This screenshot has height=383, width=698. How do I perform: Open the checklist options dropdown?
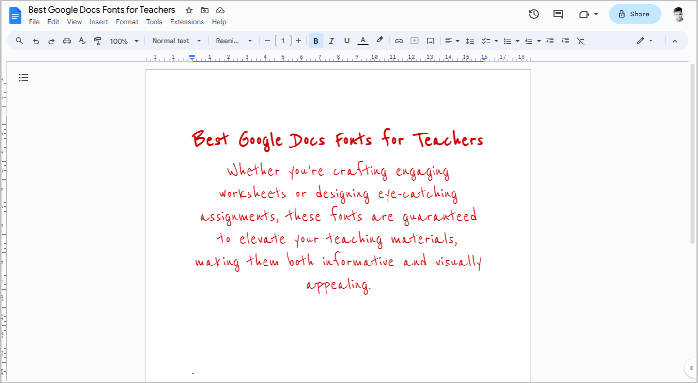click(496, 41)
